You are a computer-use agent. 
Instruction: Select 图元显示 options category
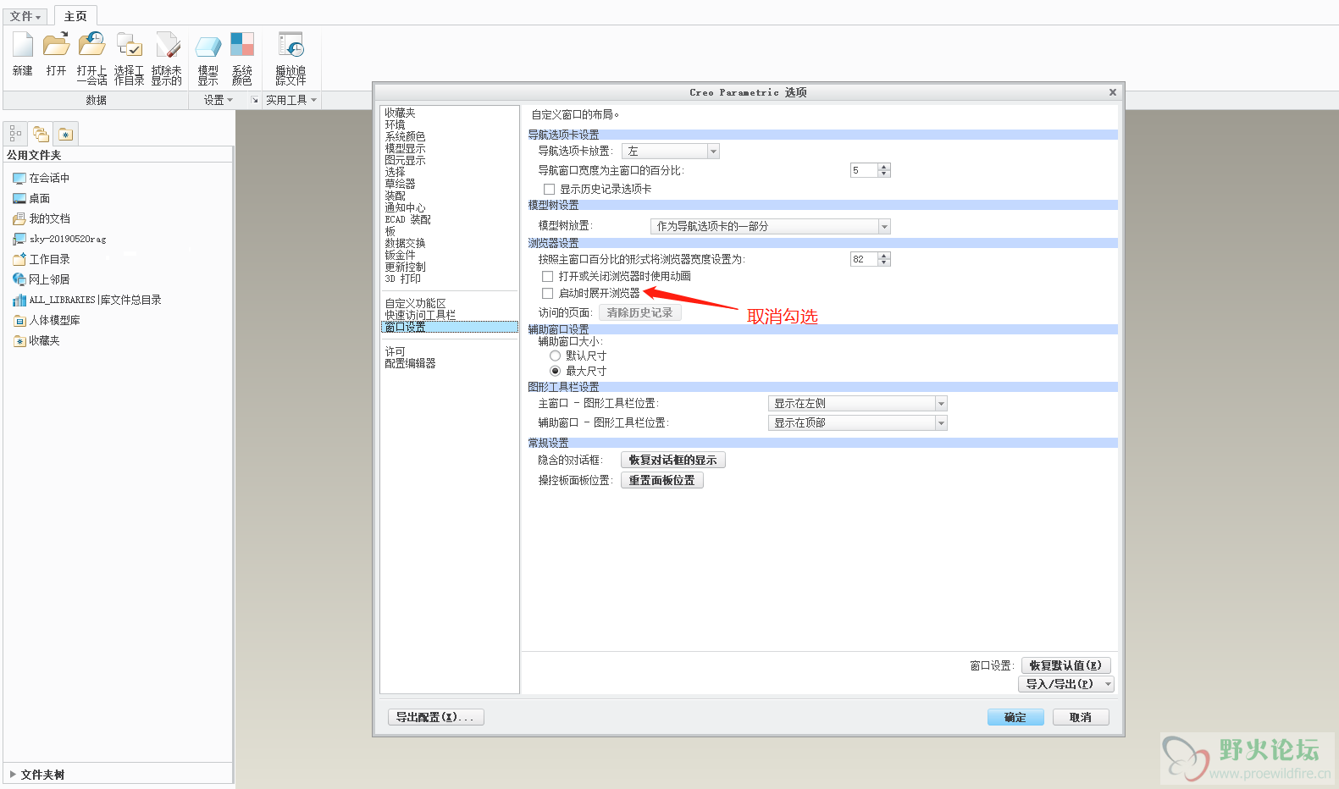[406, 161]
